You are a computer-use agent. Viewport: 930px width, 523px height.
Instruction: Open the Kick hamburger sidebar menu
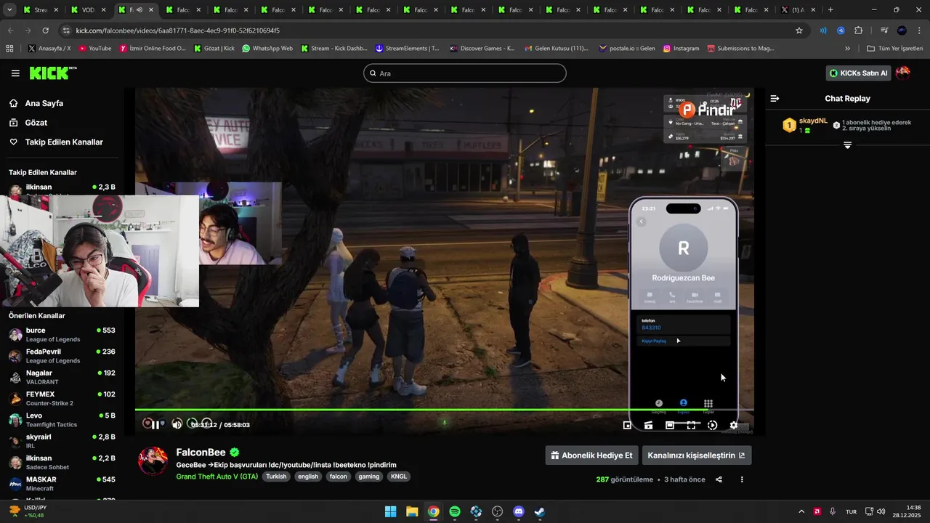tap(15, 73)
